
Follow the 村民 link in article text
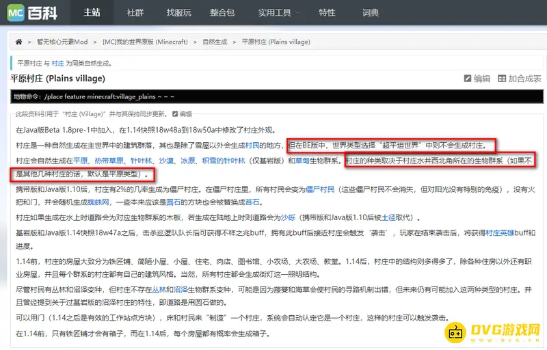pos(252,146)
